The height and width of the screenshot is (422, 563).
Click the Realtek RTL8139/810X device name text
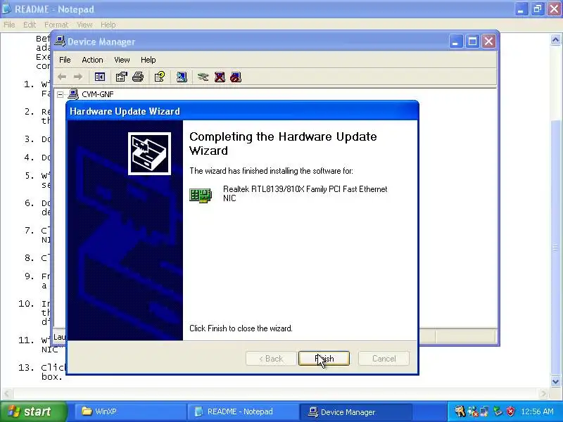click(x=305, y=194)
